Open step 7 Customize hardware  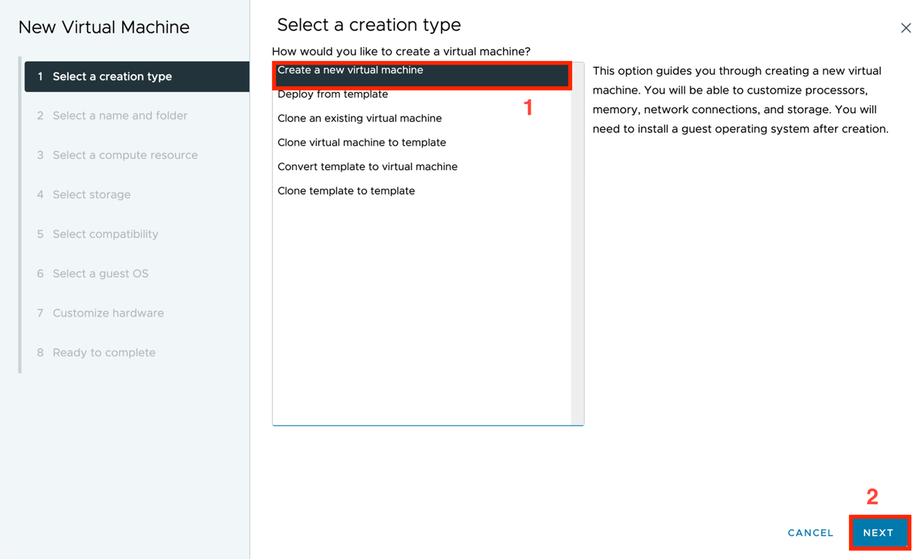(x=108, y=313)
